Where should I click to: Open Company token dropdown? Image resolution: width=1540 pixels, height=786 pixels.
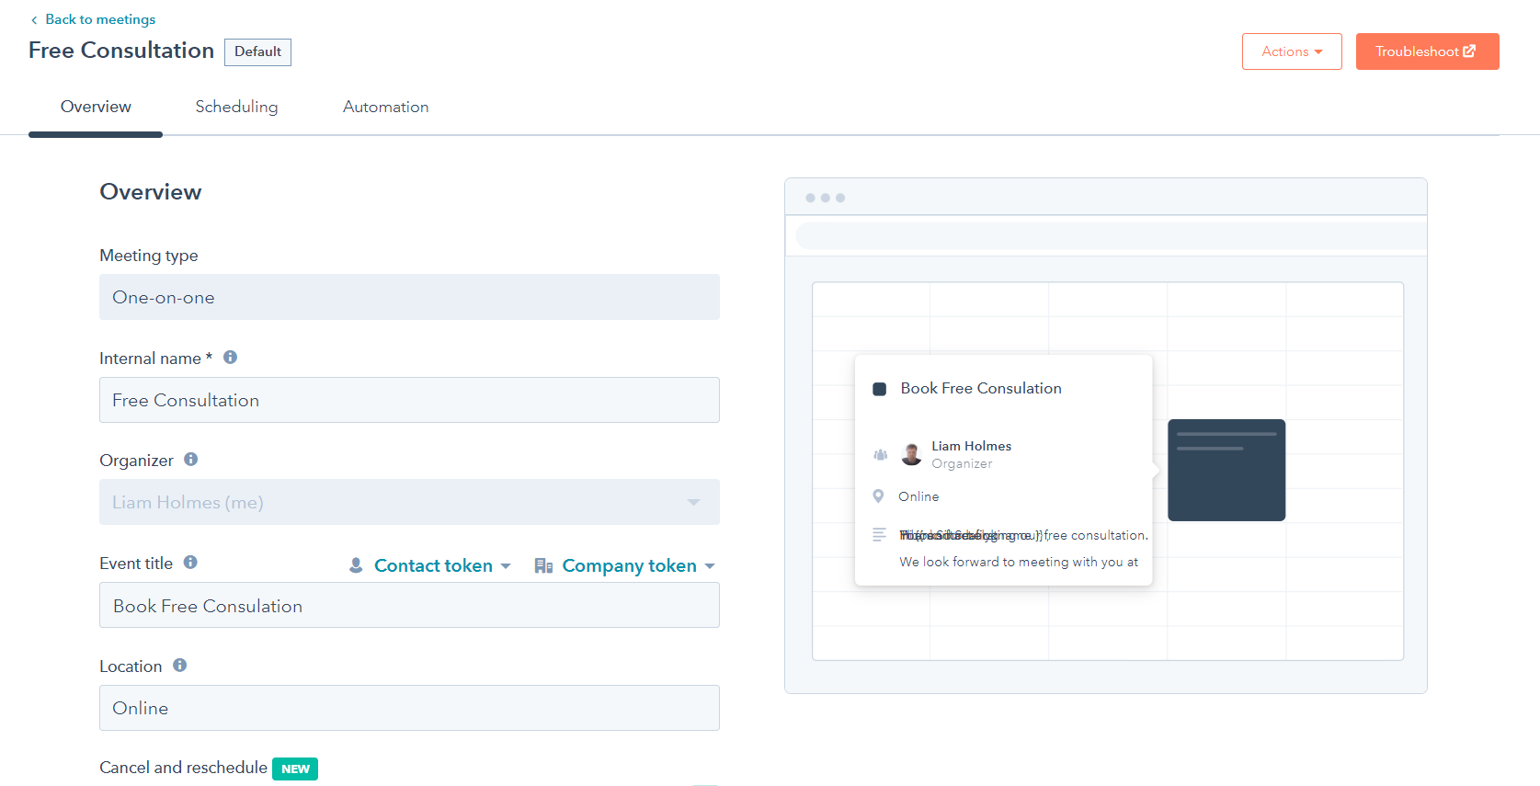coord(638,565)
